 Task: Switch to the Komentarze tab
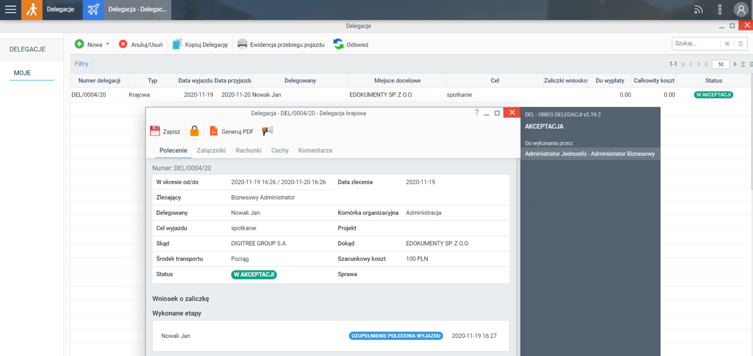315,150
